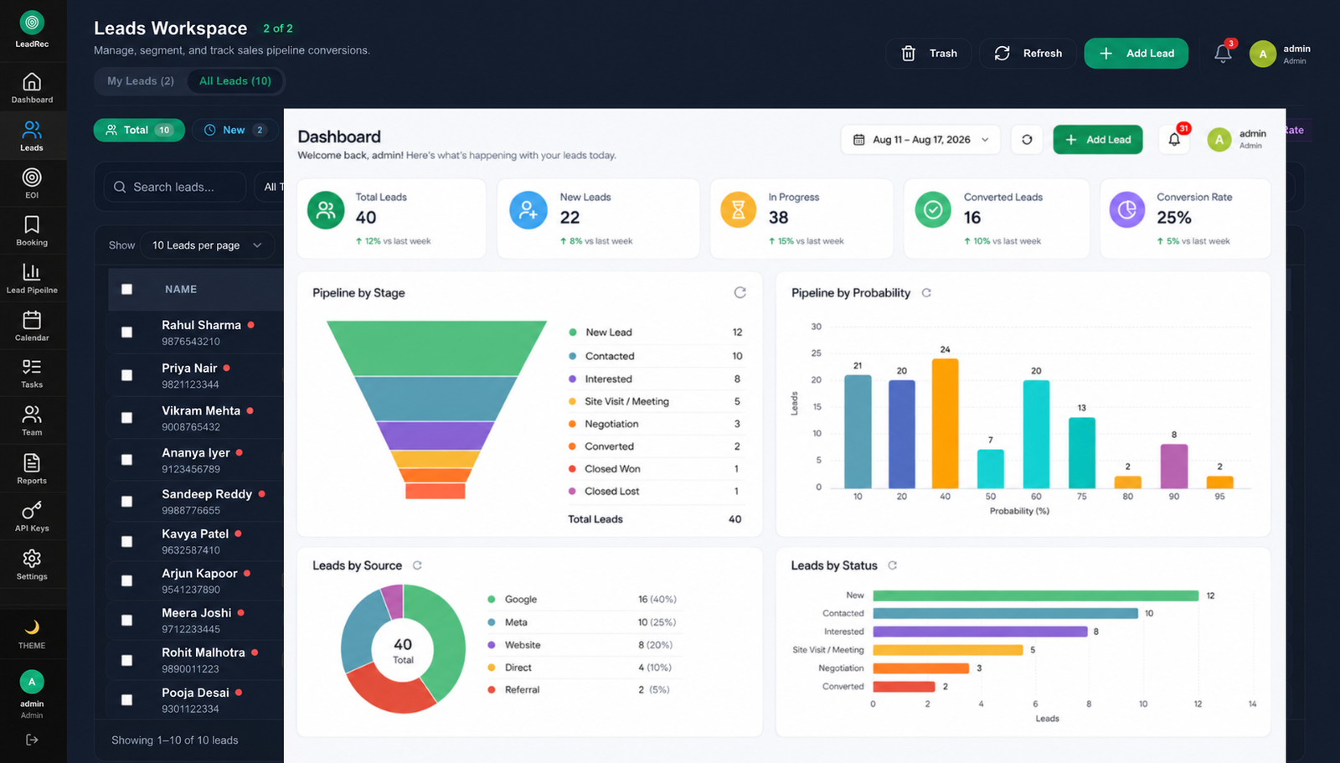Open the Aug 11 – Aug 17 date range dropdown
This screenshot has height=763, width=1340.
[x=920, y=140]
